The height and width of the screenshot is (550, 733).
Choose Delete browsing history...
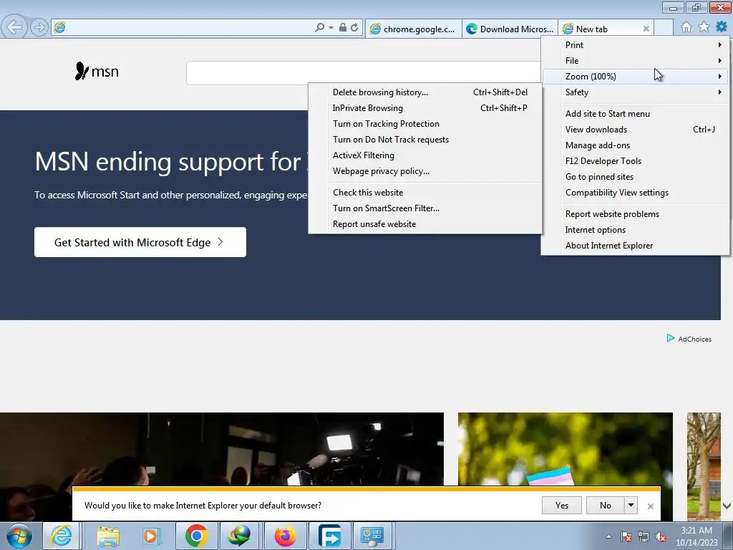point(425,92)
